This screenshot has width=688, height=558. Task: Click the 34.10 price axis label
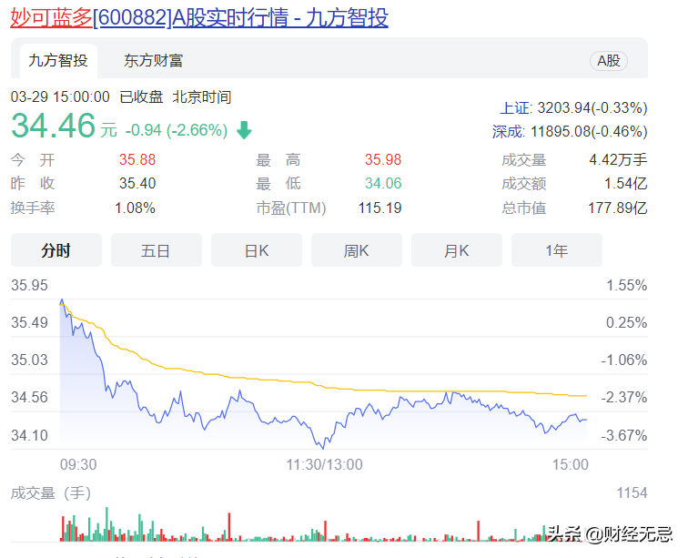click(x=29, y=435)
